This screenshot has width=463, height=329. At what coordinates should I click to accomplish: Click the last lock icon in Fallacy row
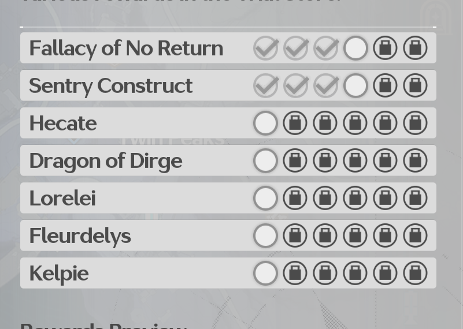[415, 48]
